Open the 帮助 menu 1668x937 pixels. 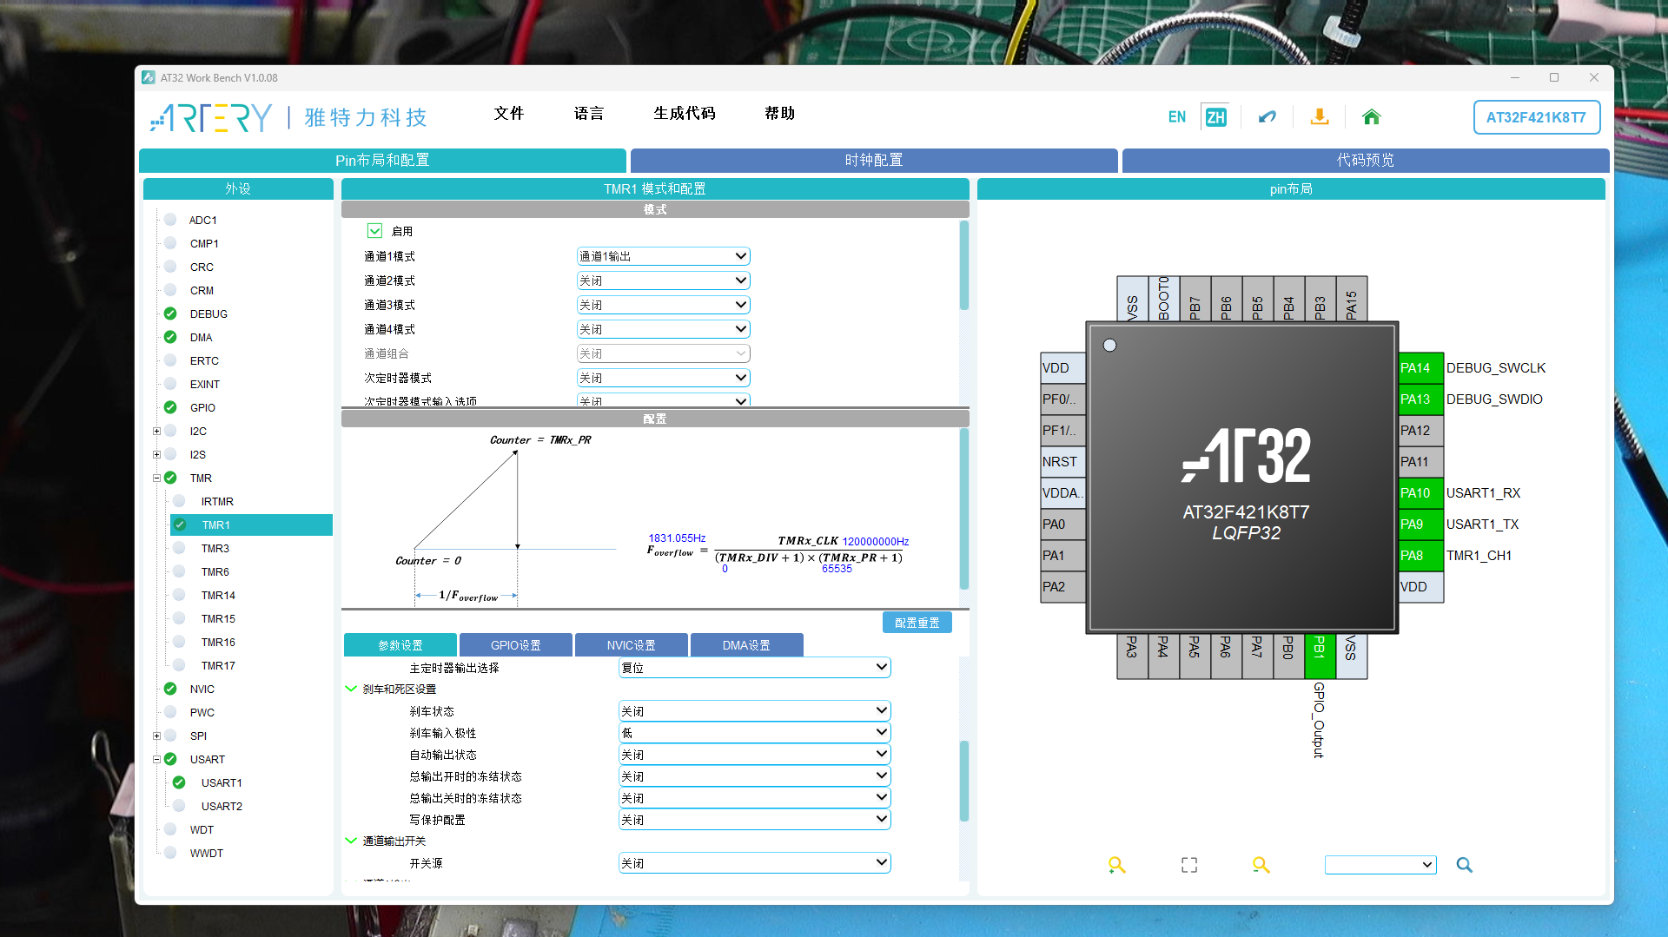click(x=780, y=114)
